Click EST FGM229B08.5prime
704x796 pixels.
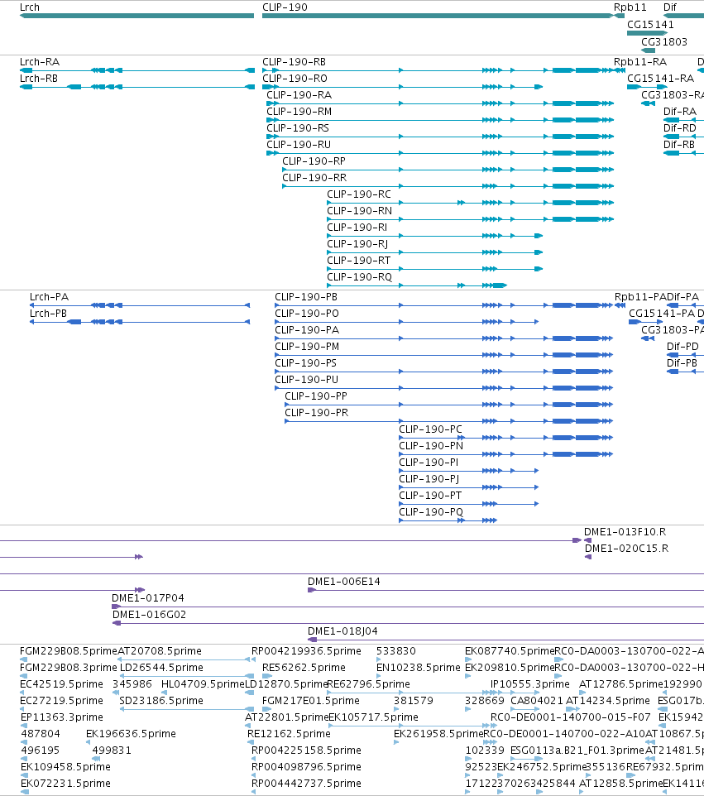[x=69, y=651]
